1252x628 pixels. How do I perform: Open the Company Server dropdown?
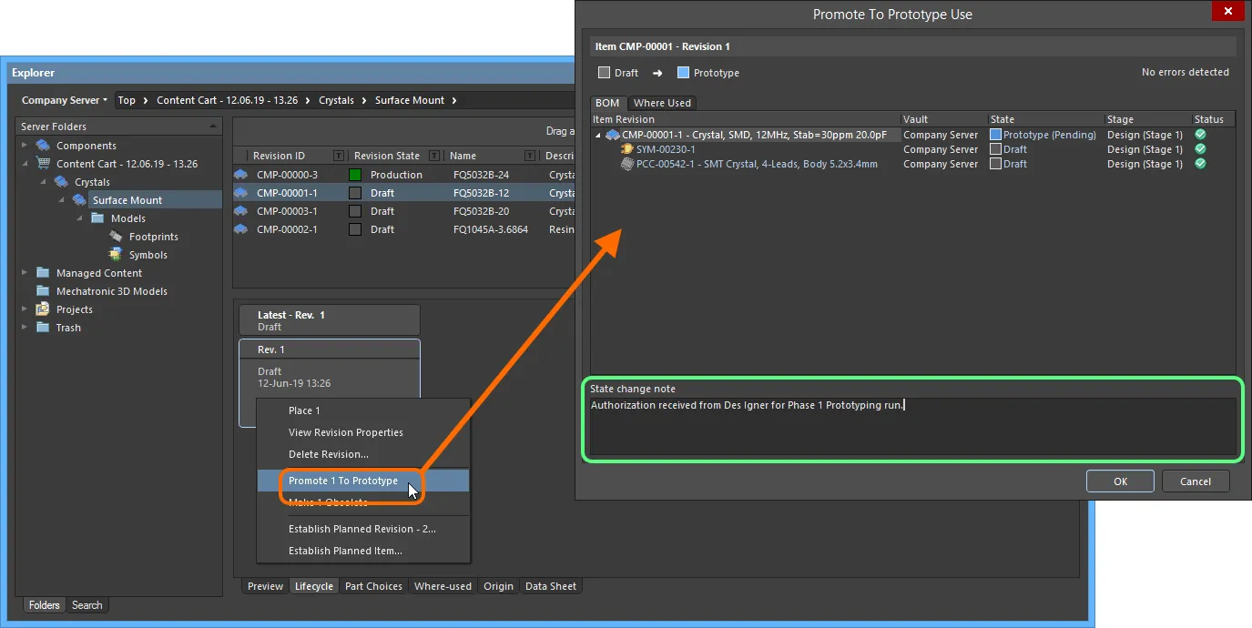(64, 100)
